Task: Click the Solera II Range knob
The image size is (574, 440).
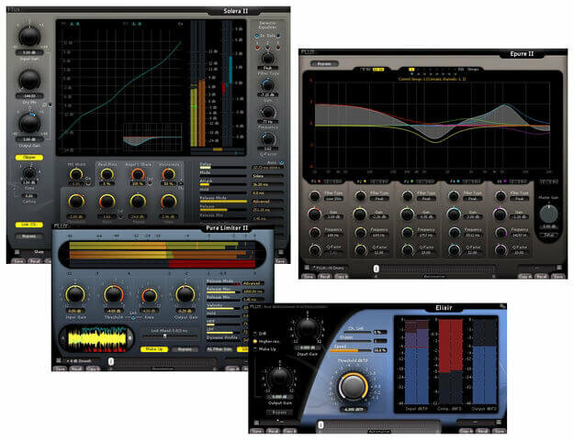Action: click(x=138, y=202)
